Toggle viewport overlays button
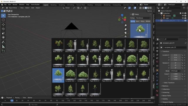188x106 pixels. [135, 8]
